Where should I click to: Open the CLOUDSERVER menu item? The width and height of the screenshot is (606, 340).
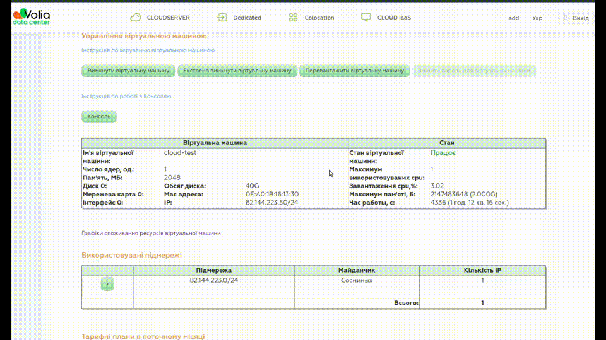click(x=168, y=18)
